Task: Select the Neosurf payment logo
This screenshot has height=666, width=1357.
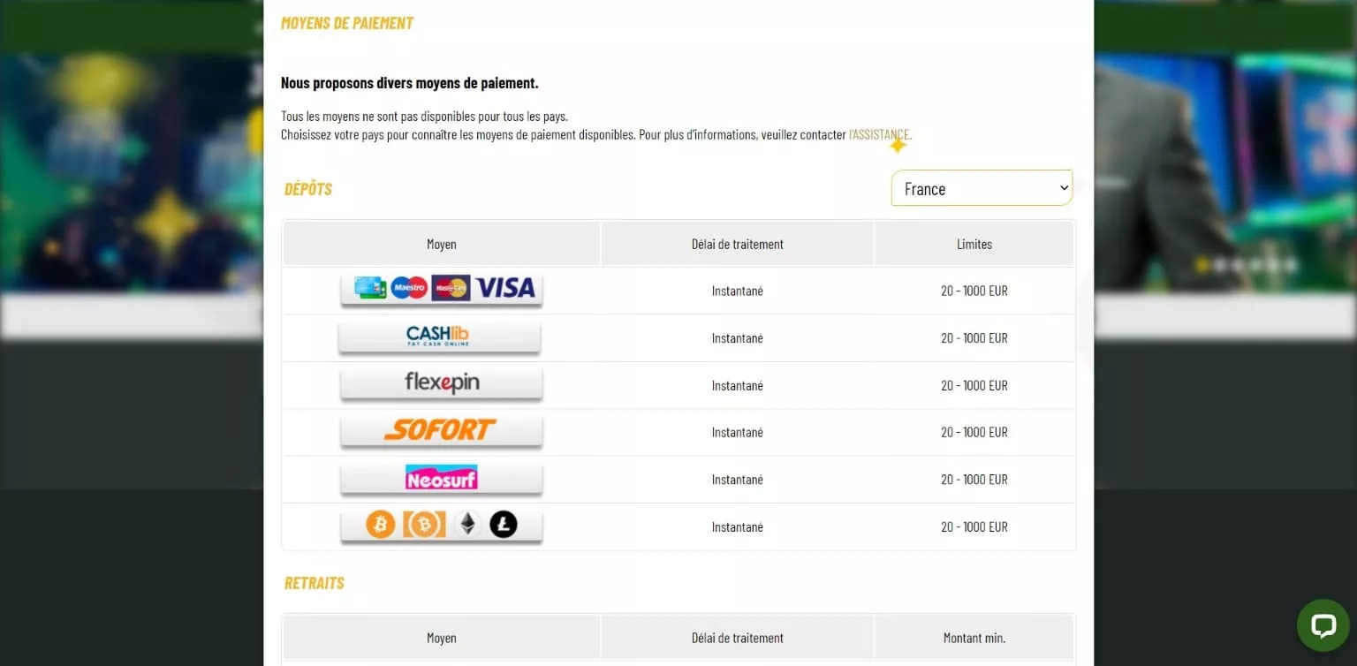Action: [441, 478]
